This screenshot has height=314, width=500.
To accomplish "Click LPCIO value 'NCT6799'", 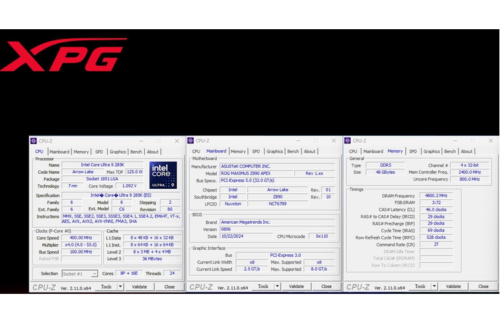I will (277, 204).
